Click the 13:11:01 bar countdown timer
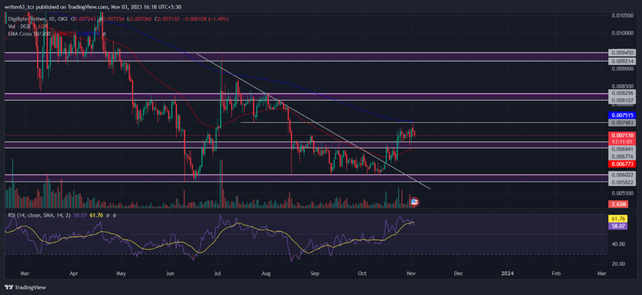 tap(621, 141)
